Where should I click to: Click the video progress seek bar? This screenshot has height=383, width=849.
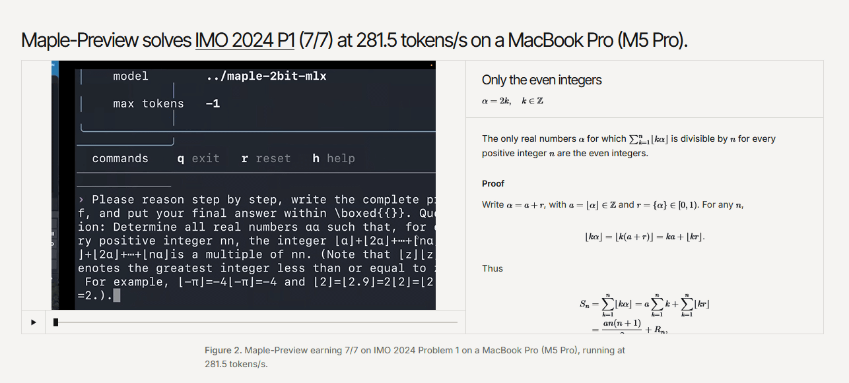tap(255, 322)
